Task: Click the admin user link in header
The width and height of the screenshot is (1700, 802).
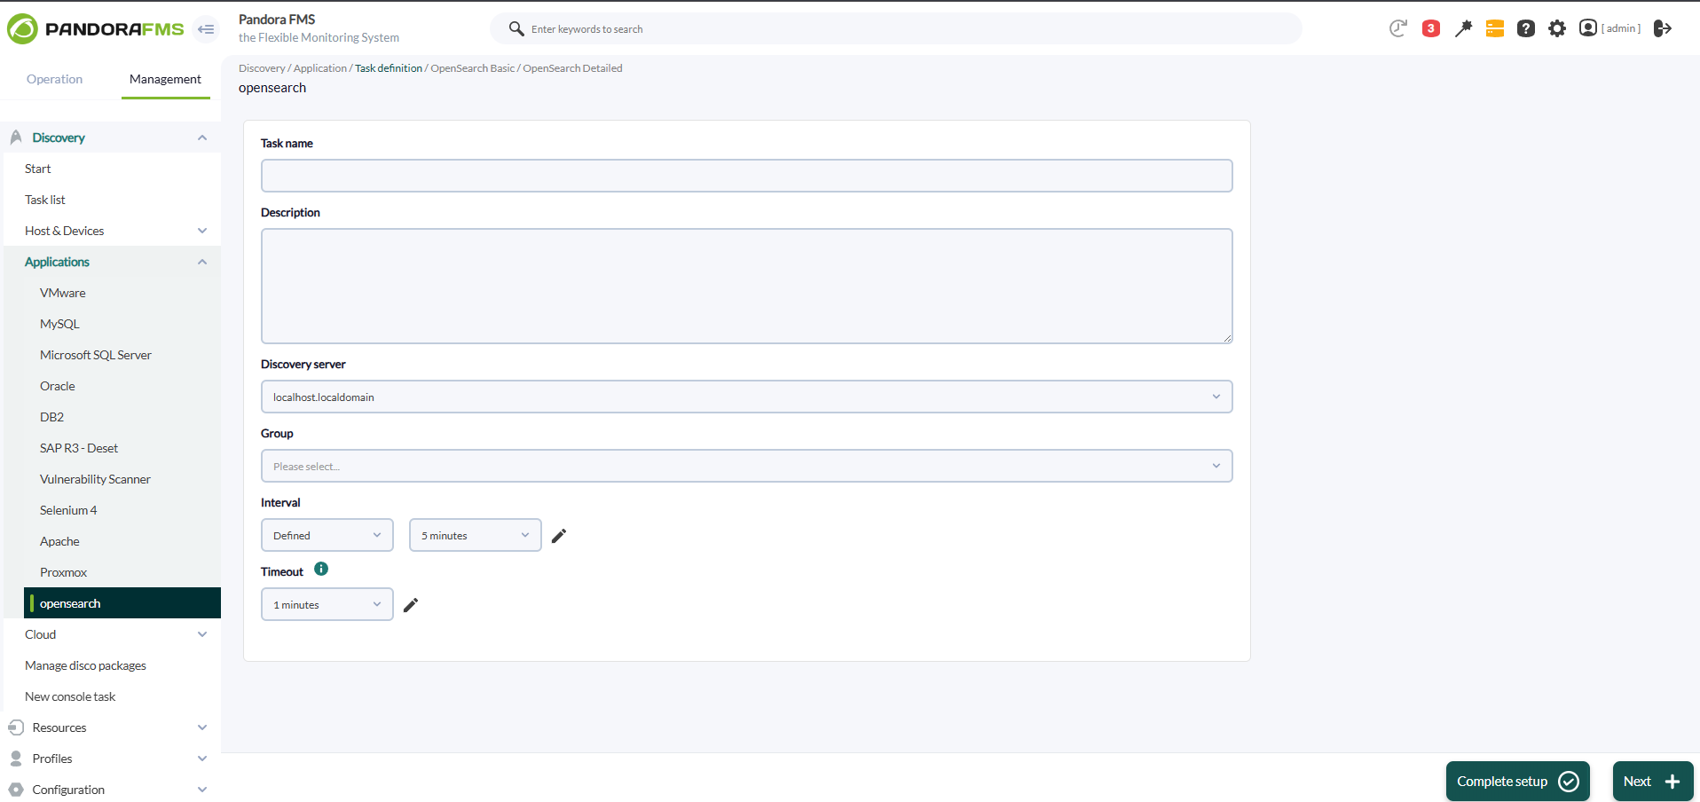Action: coord(1621,28)
